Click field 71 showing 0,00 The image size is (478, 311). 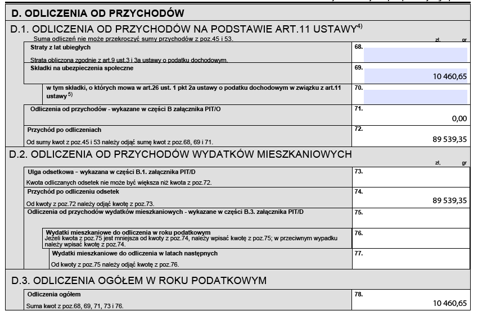tap(411, 115)
